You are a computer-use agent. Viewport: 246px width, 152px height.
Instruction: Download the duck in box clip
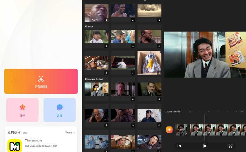(x=159, y=72)
